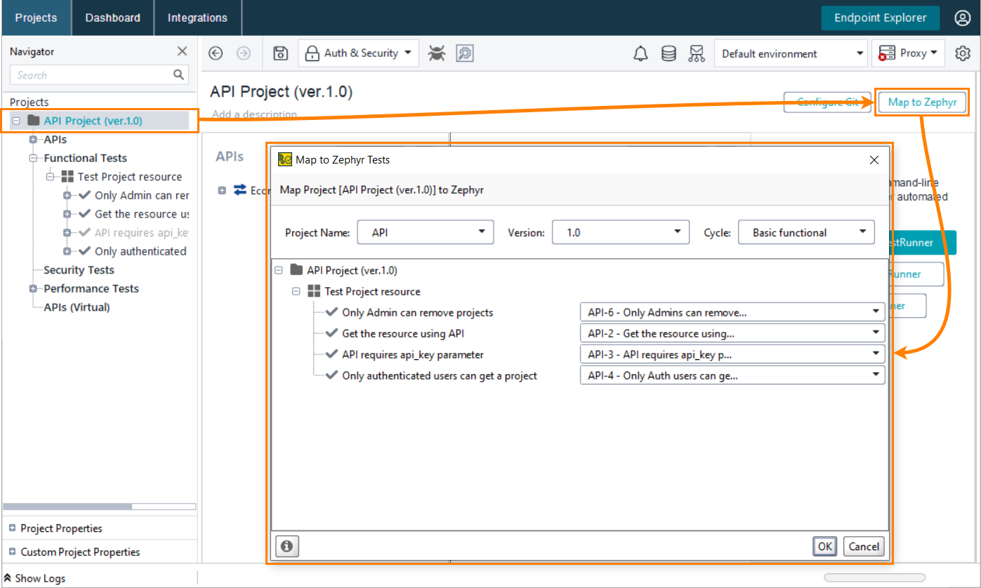Open the API-6 test mapping dropdown
The height and width of the screenshot is (588, 981).
click(732, 312)
